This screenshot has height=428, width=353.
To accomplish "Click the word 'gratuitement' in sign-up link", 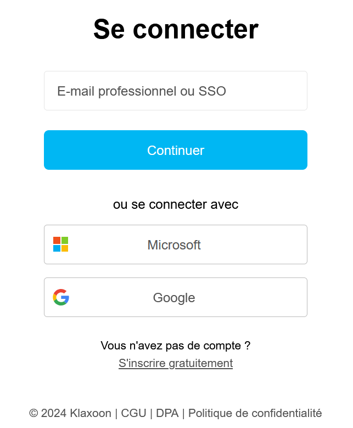I will click(201, 363).
